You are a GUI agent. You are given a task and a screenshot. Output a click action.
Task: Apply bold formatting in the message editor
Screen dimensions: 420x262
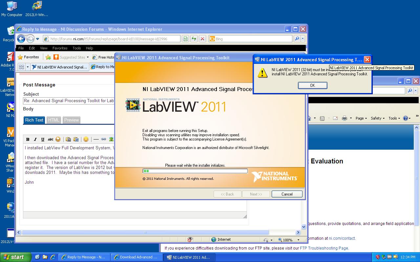[x=28, y=139]
